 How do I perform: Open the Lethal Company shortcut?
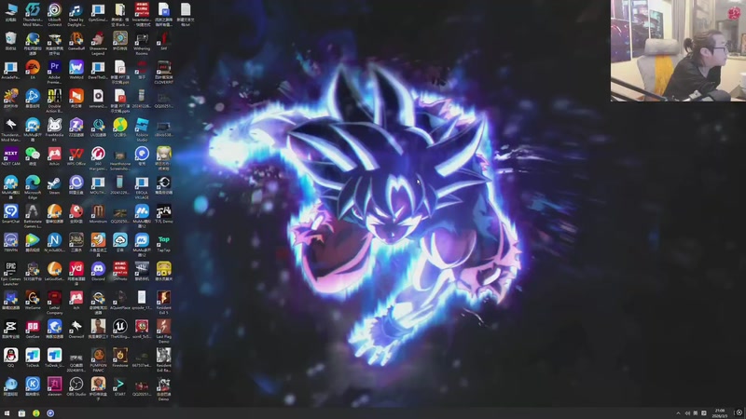[x=54, y=302]
